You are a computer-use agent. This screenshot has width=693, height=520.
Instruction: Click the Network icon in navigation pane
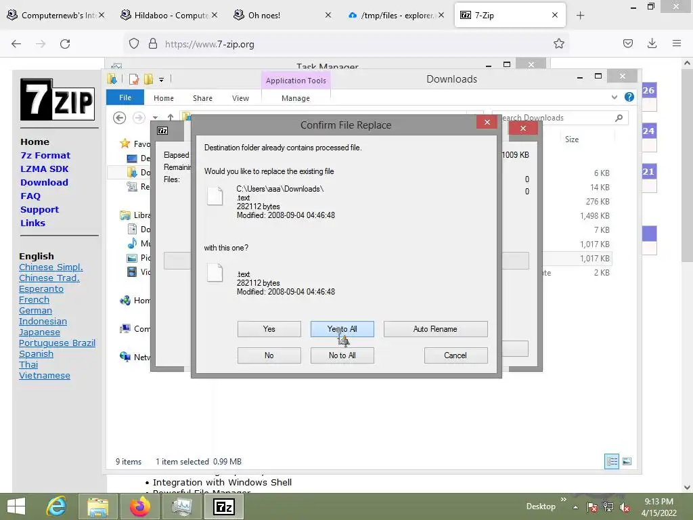click(125, 357)
